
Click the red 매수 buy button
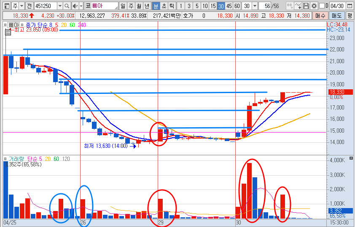tap(320, 16)
